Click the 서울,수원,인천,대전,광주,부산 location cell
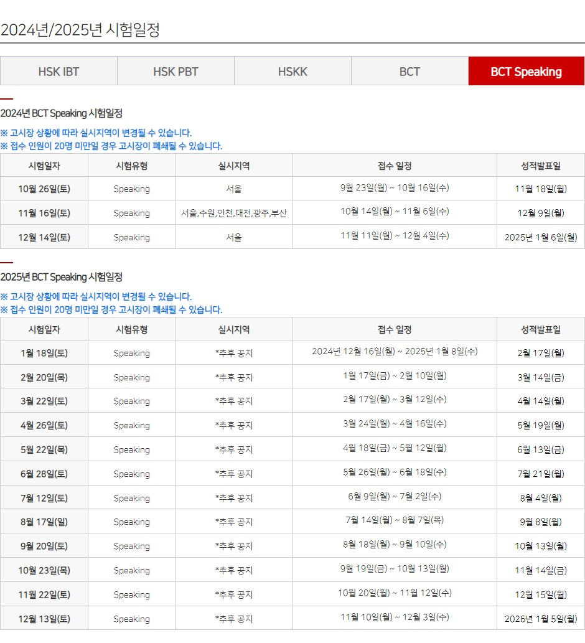585x643 pixels. pos(233,213)
